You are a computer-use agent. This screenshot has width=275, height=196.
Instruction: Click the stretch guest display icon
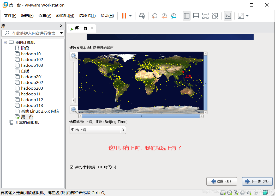[x=241, y=16]
